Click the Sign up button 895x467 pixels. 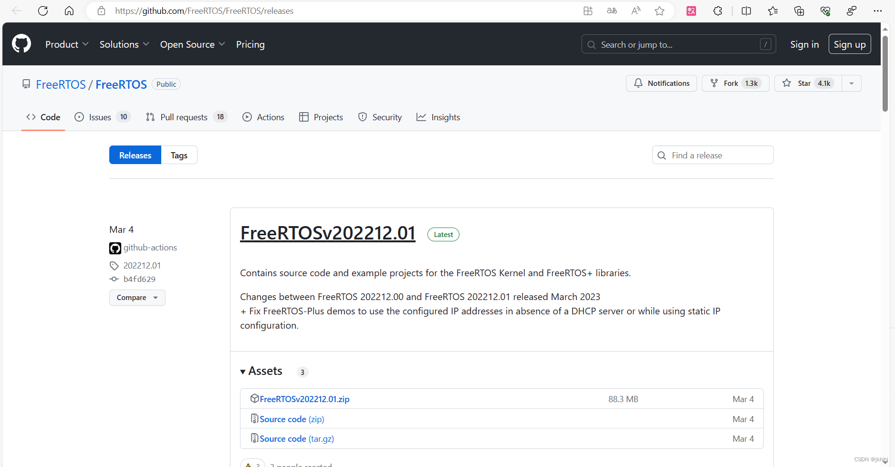[850, 44]
